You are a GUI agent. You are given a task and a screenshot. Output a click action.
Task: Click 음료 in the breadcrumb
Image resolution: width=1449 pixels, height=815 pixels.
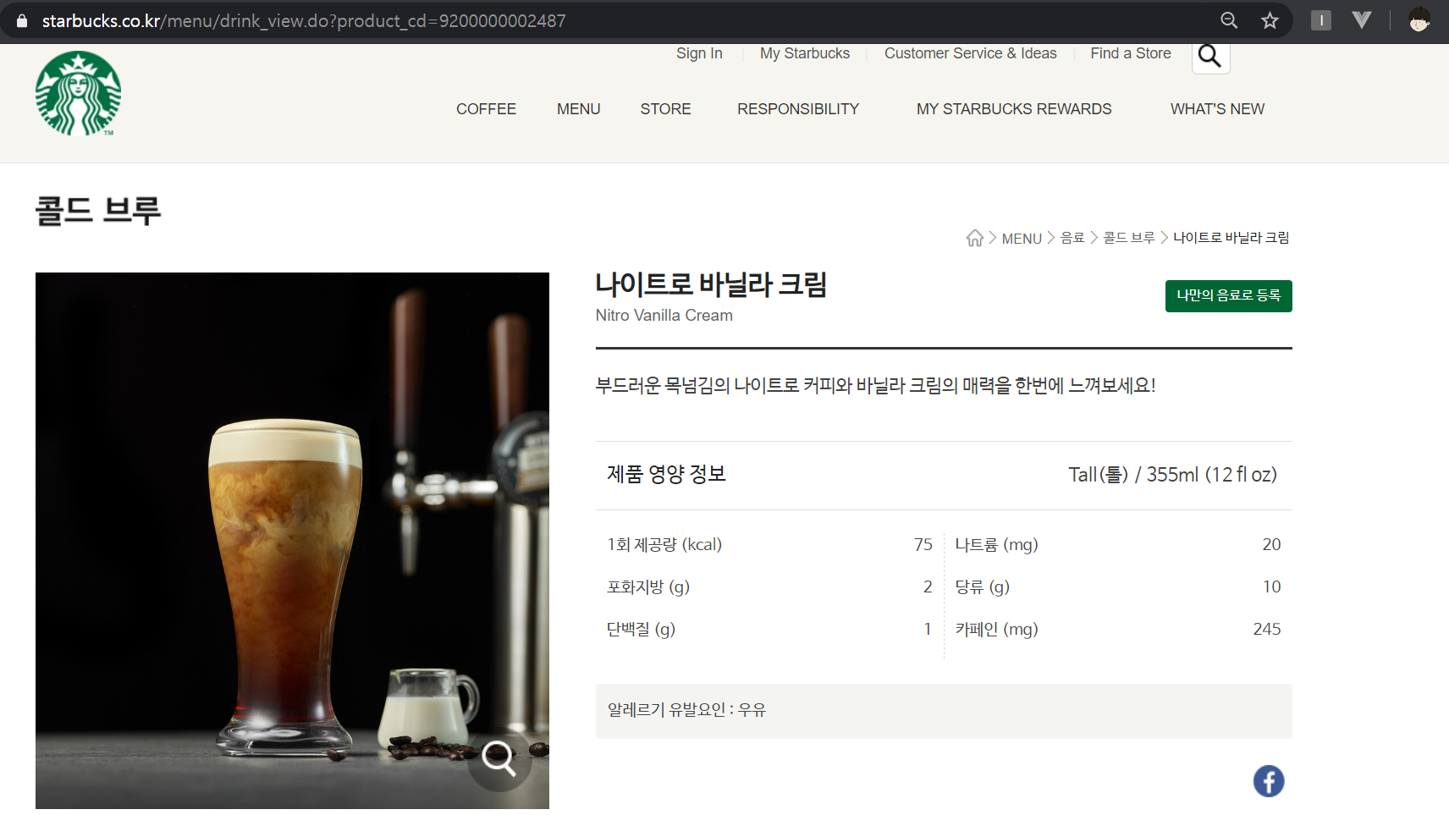[x=1072, y=238]
